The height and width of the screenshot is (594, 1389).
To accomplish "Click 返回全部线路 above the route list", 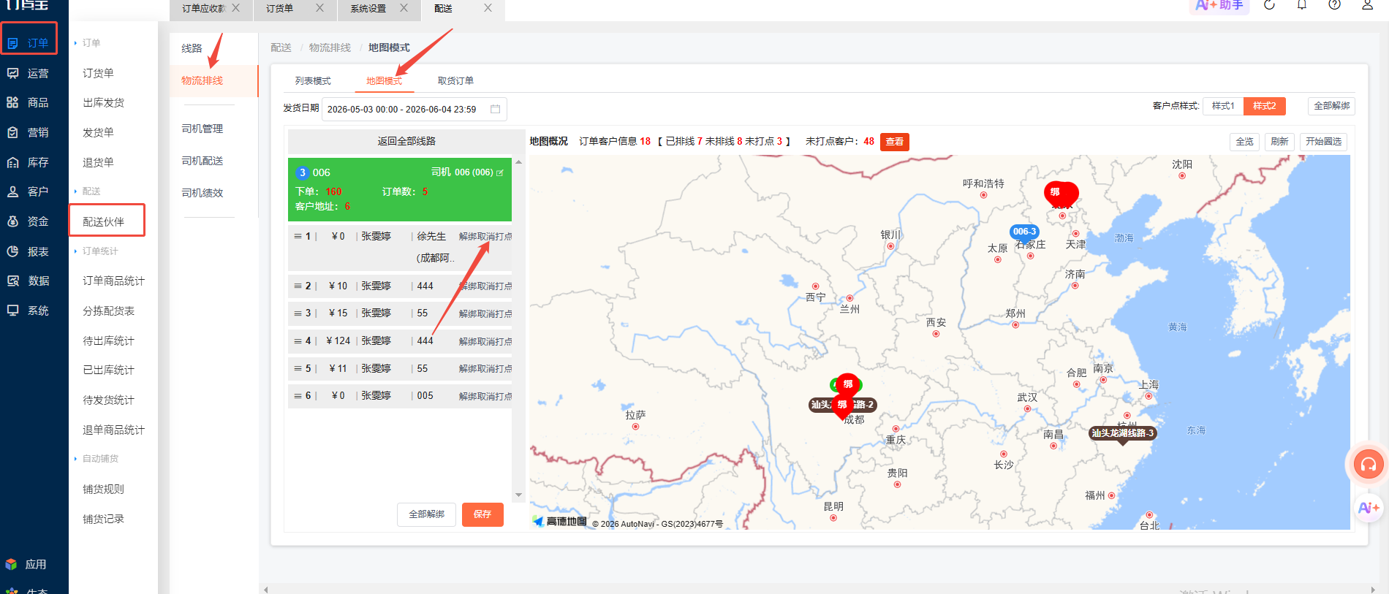I will point(406,141).
